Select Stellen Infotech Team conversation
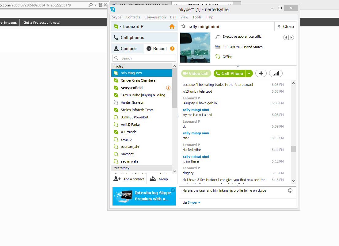Image resolution: width=339 pixels, height=246 pixels. pyautogui.click(x=142, y=110)
